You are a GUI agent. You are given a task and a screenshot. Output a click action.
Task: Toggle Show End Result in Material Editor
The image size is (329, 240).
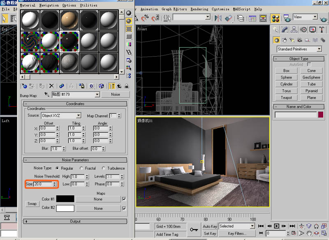click(112, 86)
